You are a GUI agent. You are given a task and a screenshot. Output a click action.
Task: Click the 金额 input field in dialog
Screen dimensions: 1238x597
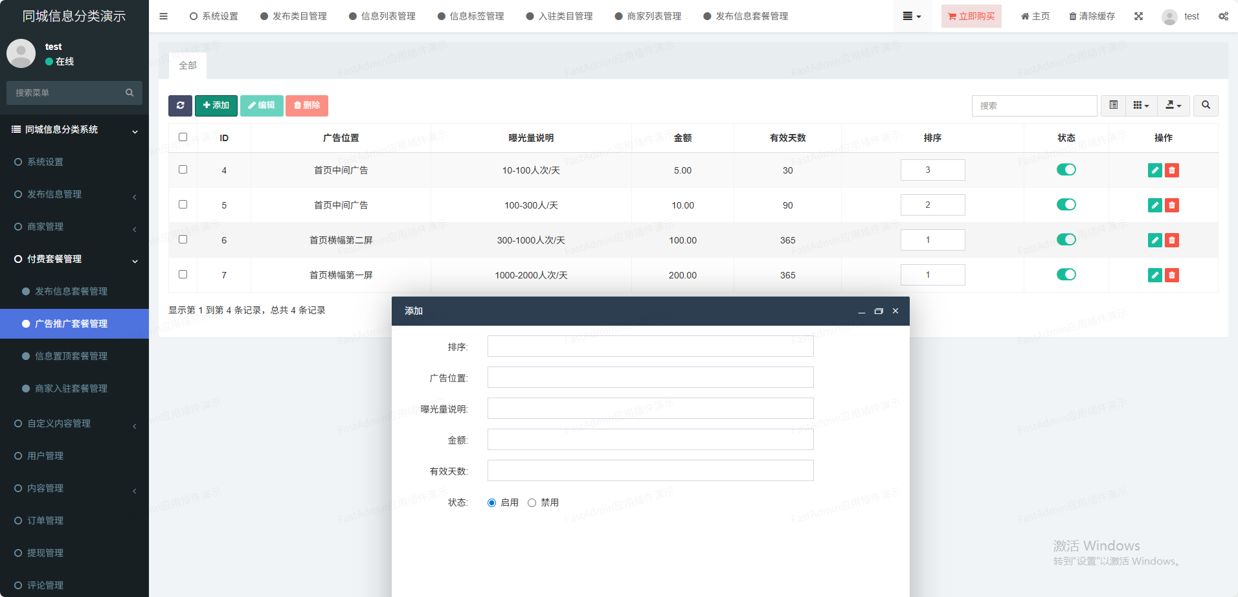click(x=650, y=440)
